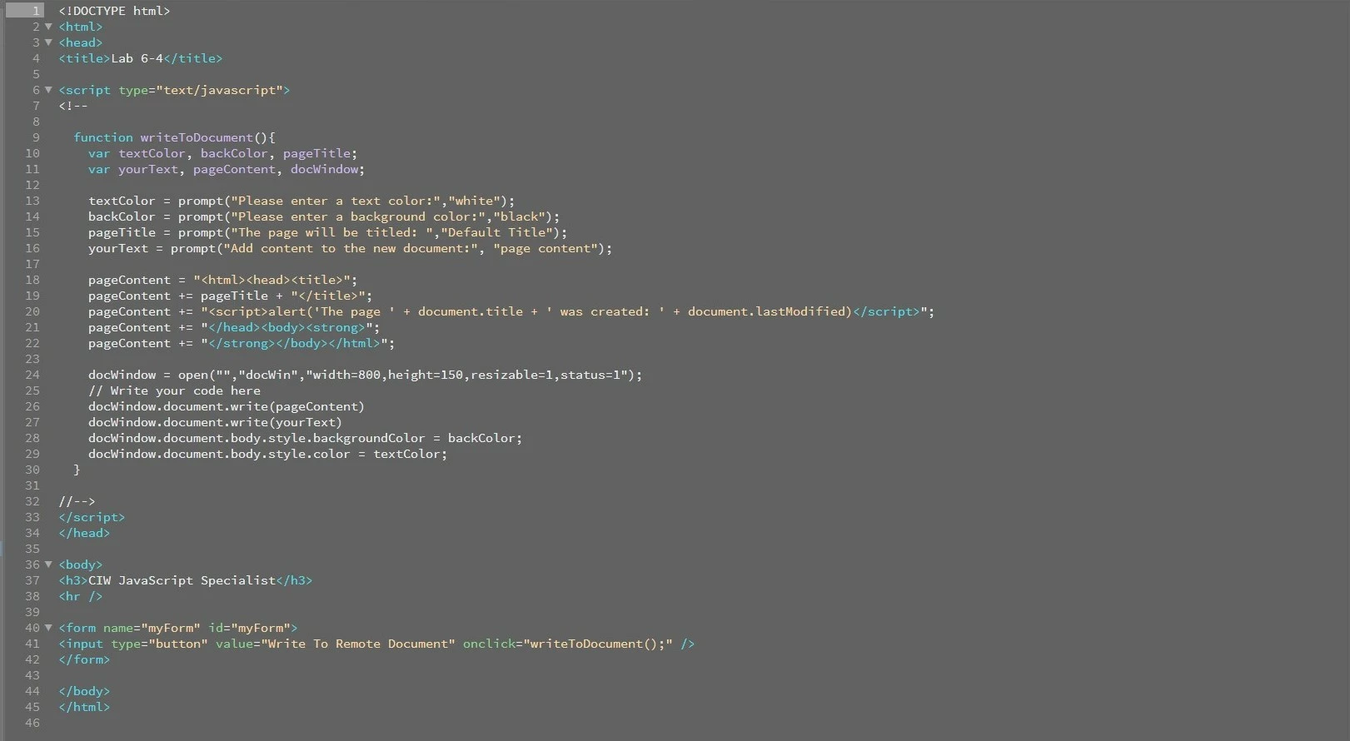Click the backgroundColor assignment on line 28
The height and width of the screenshot is (741, 1350).
tap(305, 438)
